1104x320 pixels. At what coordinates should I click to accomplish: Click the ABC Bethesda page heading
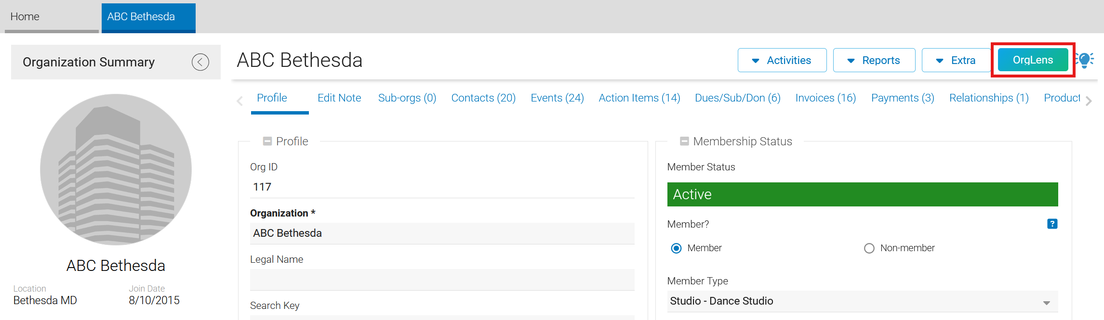(300, 61)
